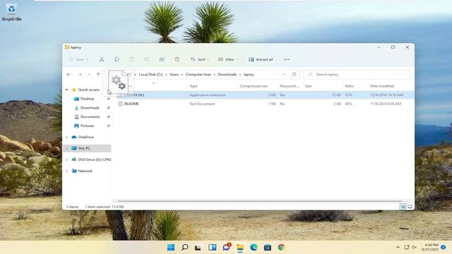Expand the Network tree node

[66, 171]
